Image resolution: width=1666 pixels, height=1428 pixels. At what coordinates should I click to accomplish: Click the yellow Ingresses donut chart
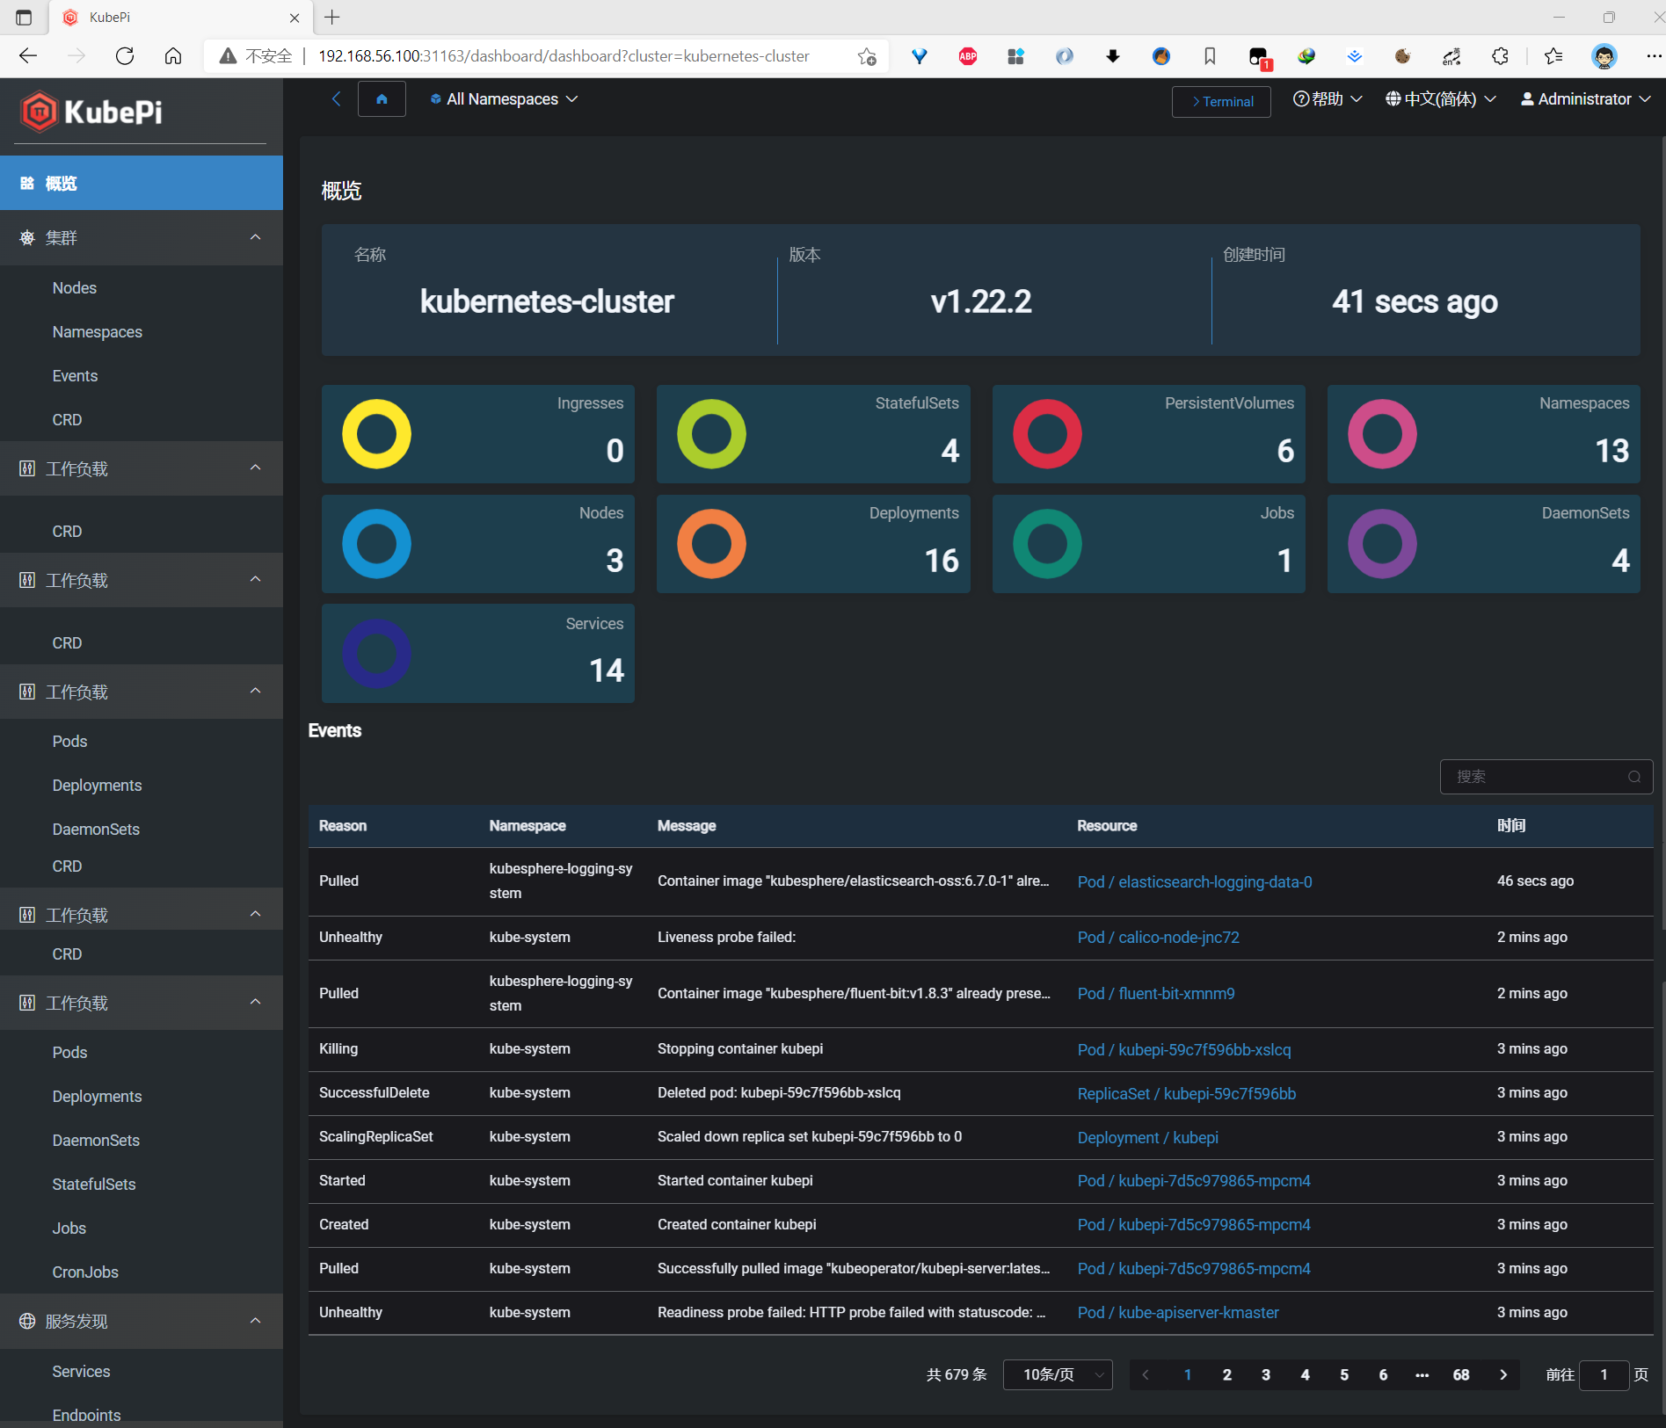click(376, 434)
